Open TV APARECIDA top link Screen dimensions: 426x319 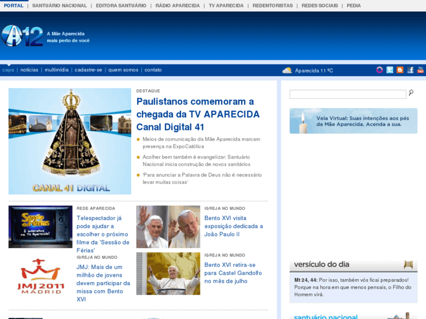pyautogui.click(x=226, y=5)
